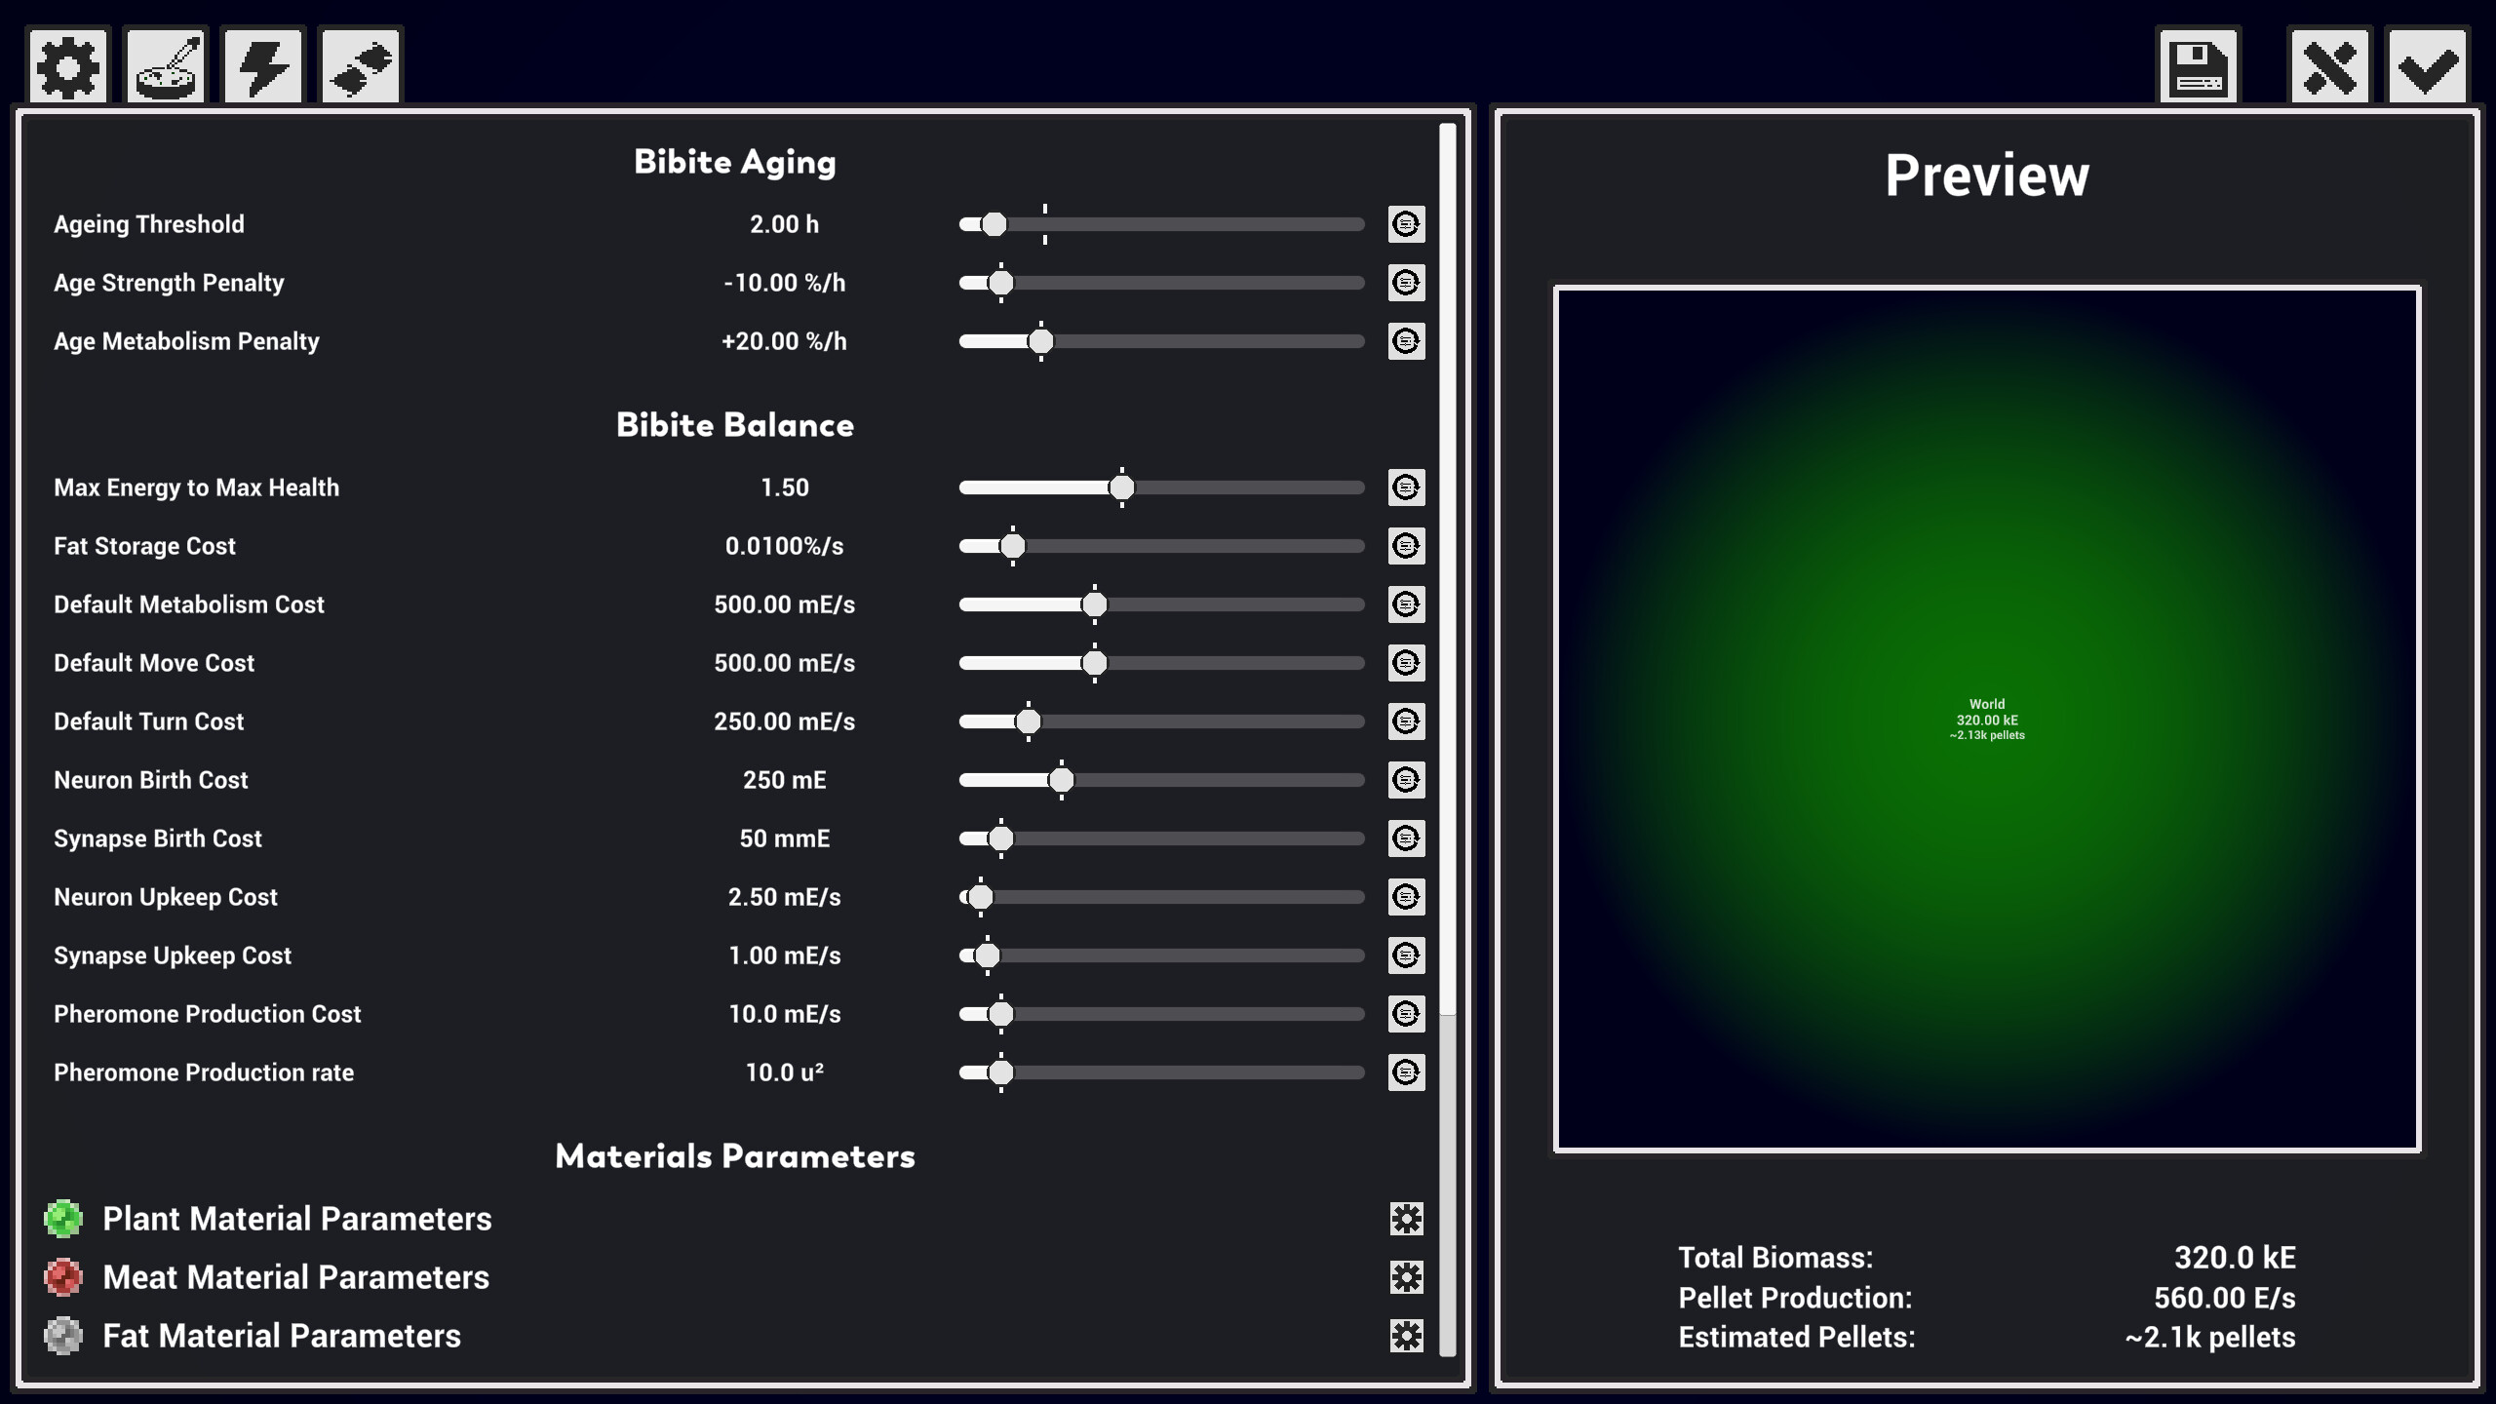2496x1404 pixels.
Task: Discard changes with the X button
Action: pos(2331,66)
